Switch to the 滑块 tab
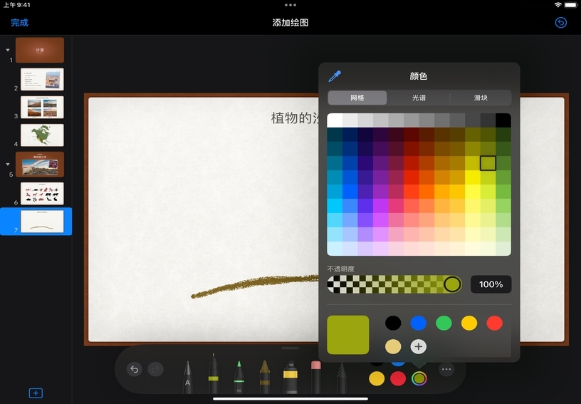 point(481,98)
